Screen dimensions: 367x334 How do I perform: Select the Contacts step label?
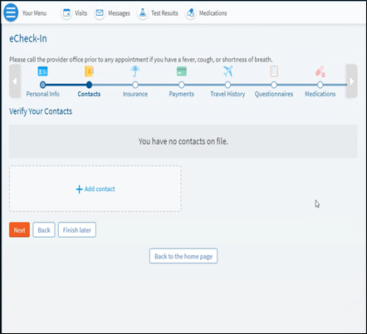89,94
